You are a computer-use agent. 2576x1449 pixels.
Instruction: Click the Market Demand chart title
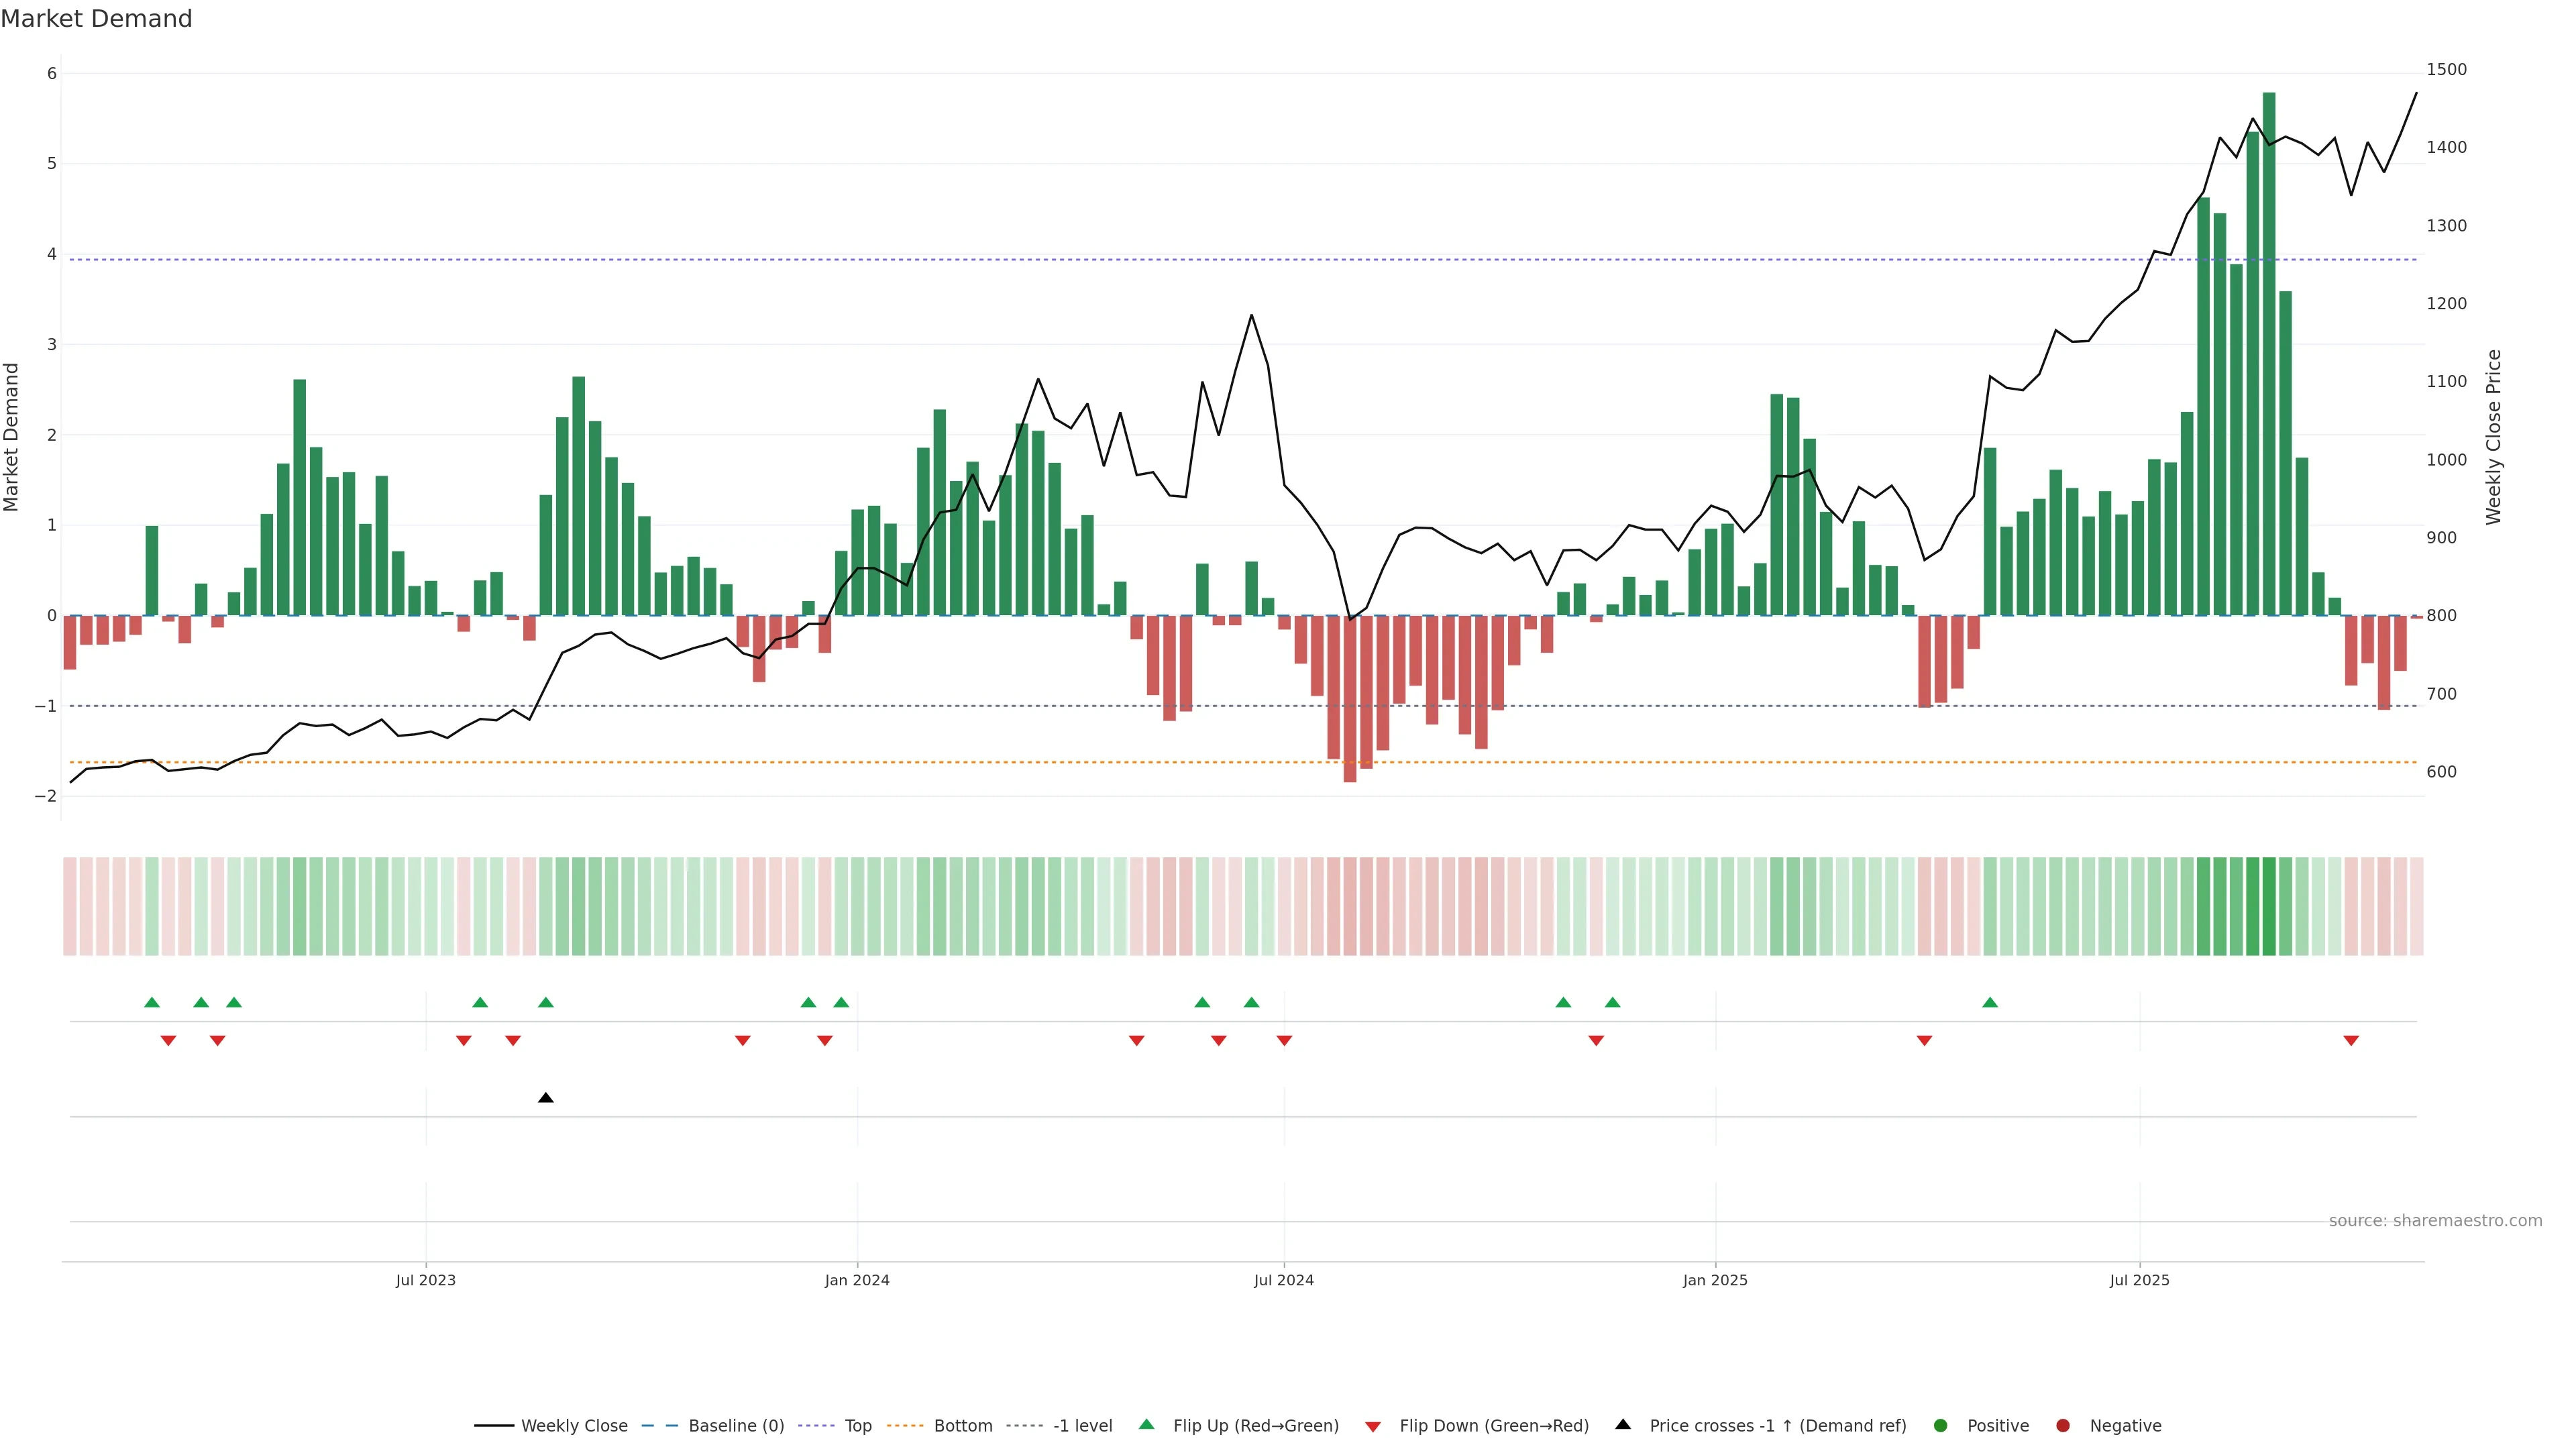pos(96,18)
